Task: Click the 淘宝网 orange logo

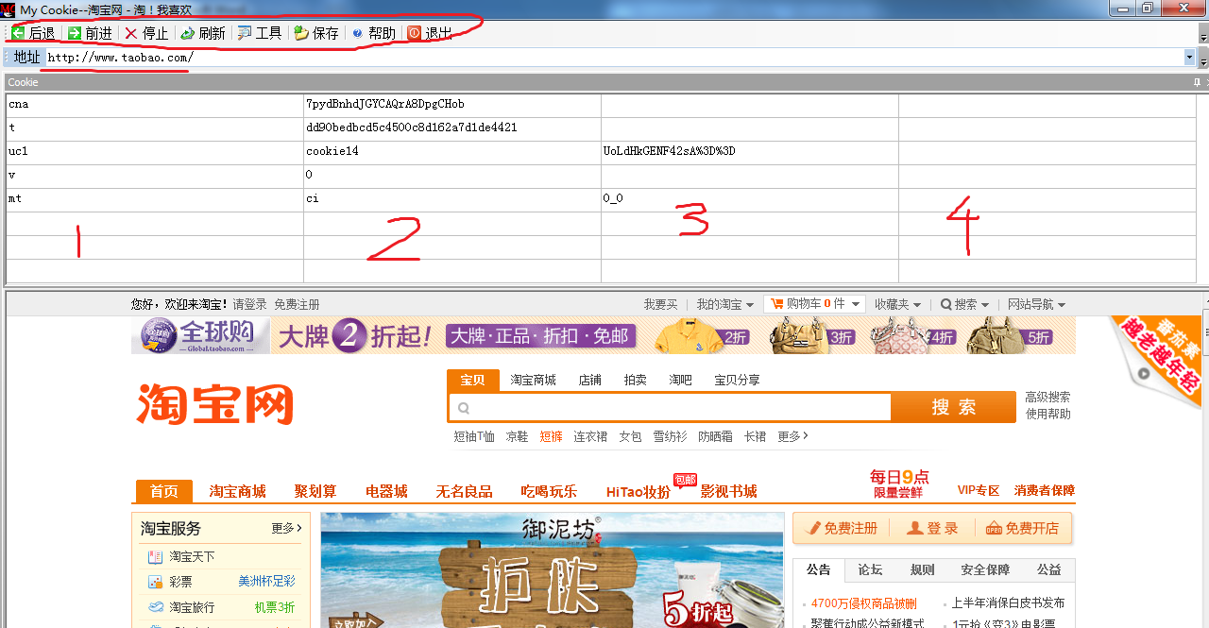Action: (214, 404)
